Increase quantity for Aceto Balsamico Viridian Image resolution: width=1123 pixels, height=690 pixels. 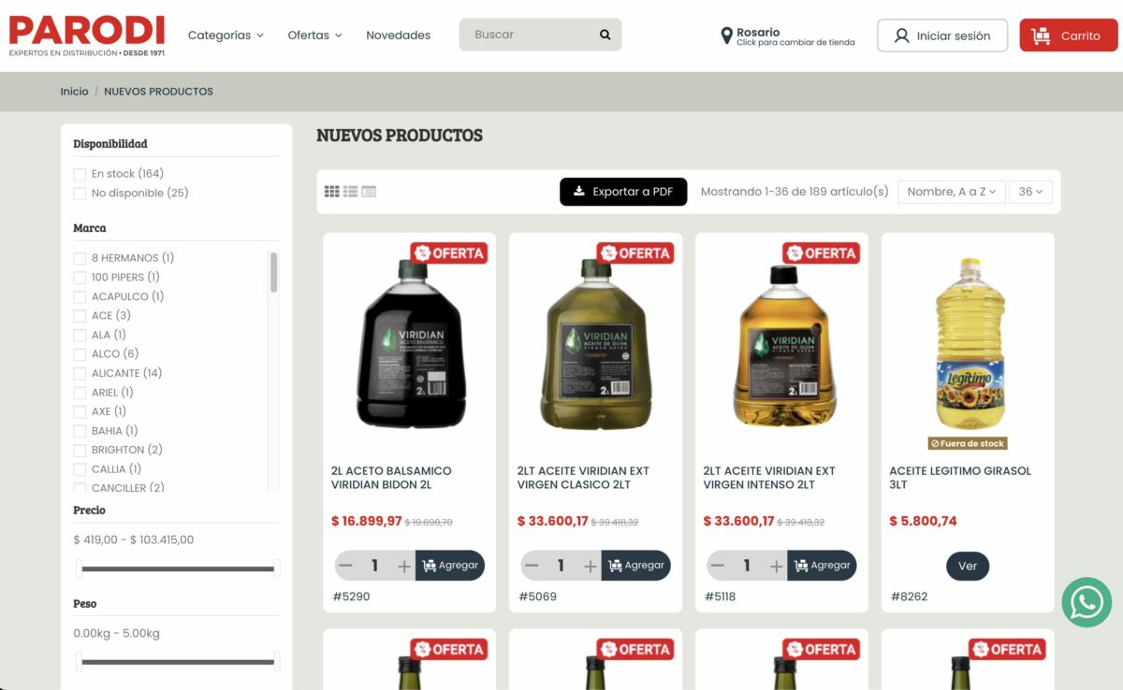[403, 566]
